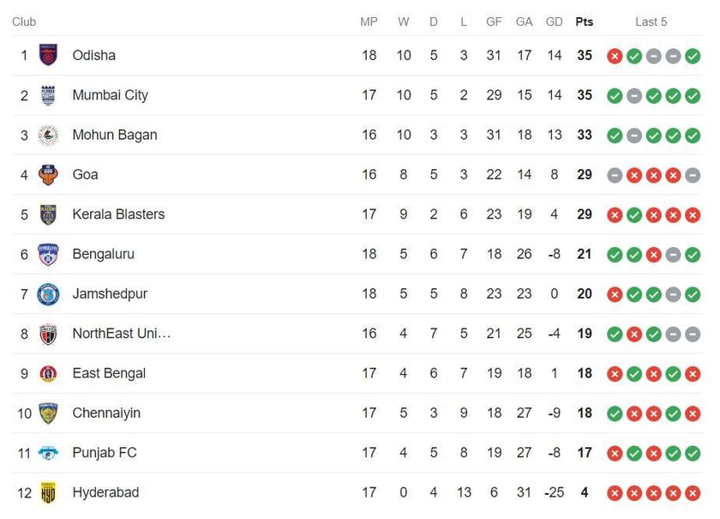Click the Kerala Blasters logo
This screenshot has height=519, width=720.
point(48,214)
